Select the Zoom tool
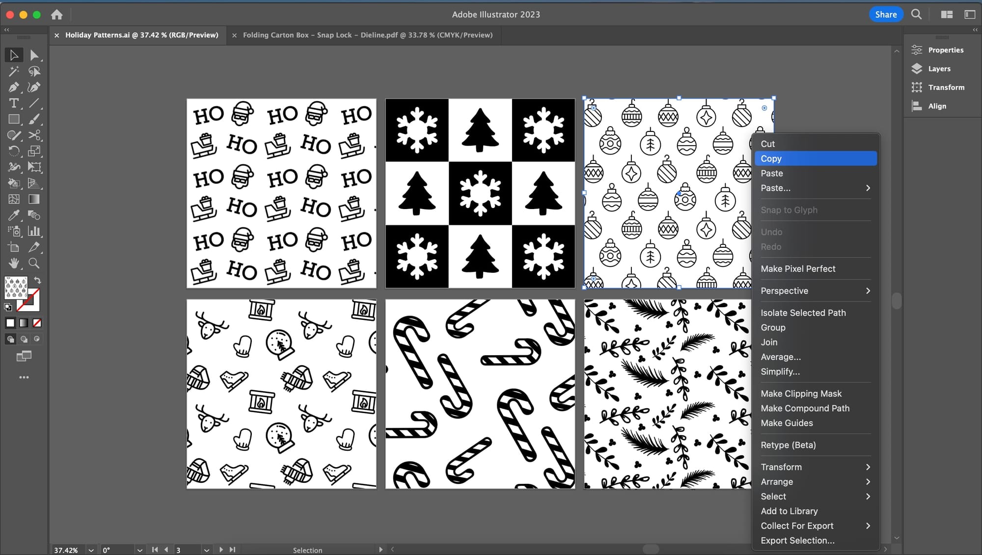This screenshot has width=982, height=555. pos(34,263)
